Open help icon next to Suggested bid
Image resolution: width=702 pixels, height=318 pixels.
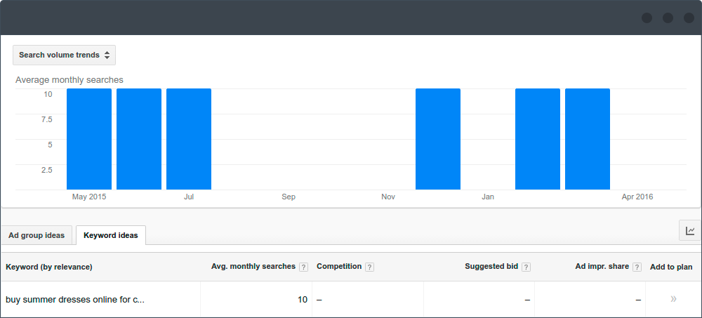(526, 267)
